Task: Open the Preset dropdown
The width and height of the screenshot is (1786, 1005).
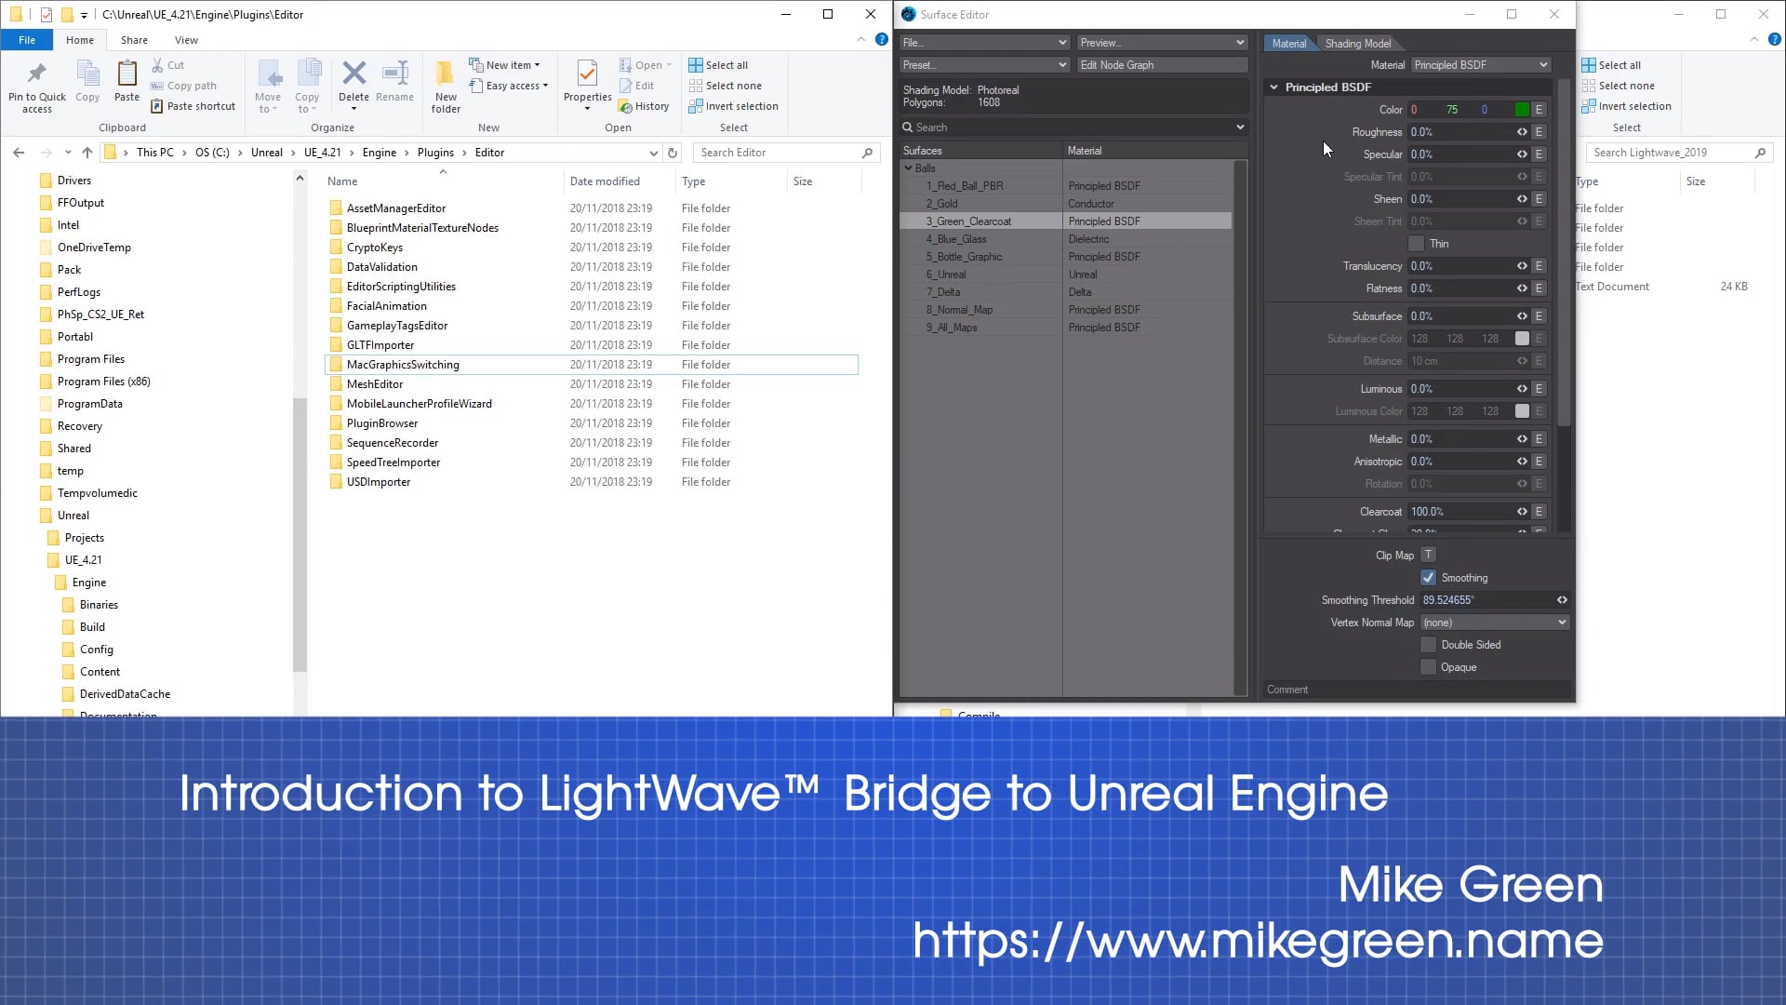Action: [984, 65]
